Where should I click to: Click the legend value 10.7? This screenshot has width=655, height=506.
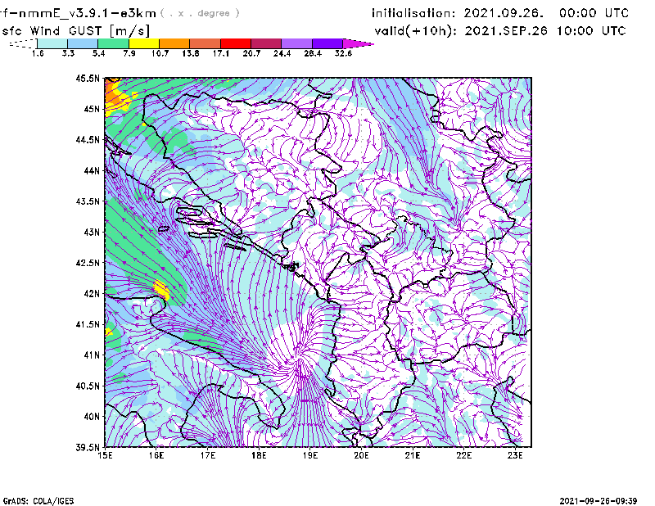pyautogui.click(x=160, y=53)
